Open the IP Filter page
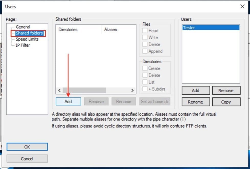Viewport: 250px width, 169px height. click(23, 45)
